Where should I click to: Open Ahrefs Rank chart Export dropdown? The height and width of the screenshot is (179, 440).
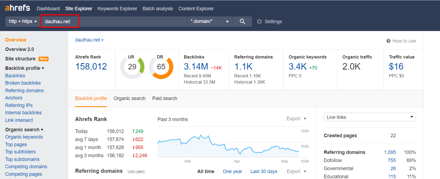click(x=297, y=119)
